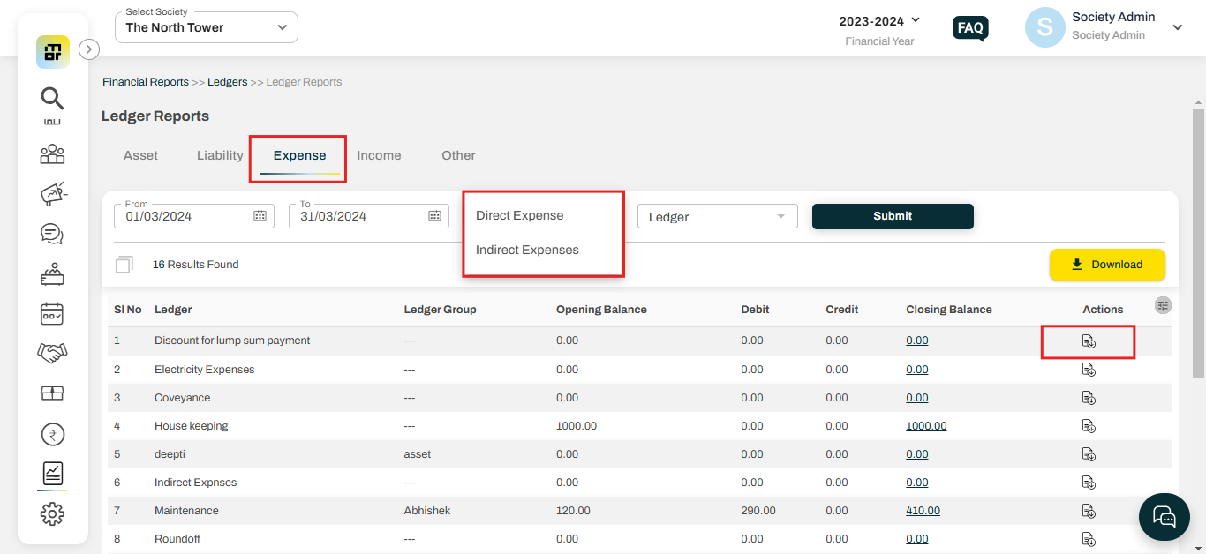Click the Abhishek ledger group cell
This screenshot has height=554, width=1206.
click(x=427, y=511)
